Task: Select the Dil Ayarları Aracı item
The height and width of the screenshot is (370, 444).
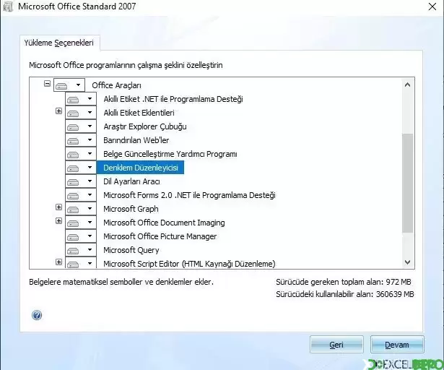Action: [131, 181]
